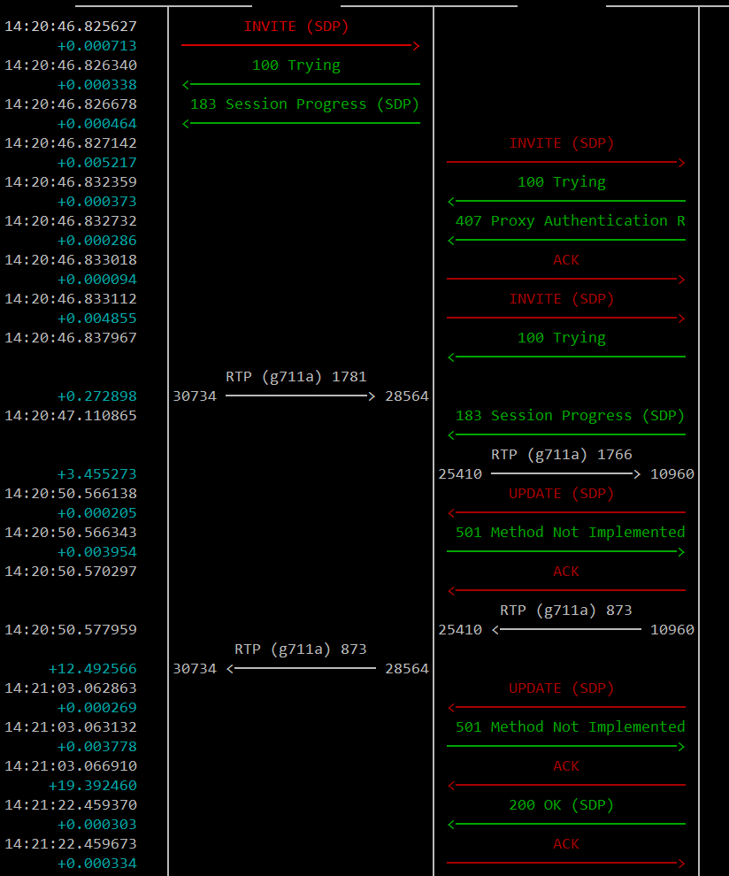The height and width of the screenshot is (876, 729).
Task: Click timestamp 14:20:46.826340
Action: [x=71, y=65]
